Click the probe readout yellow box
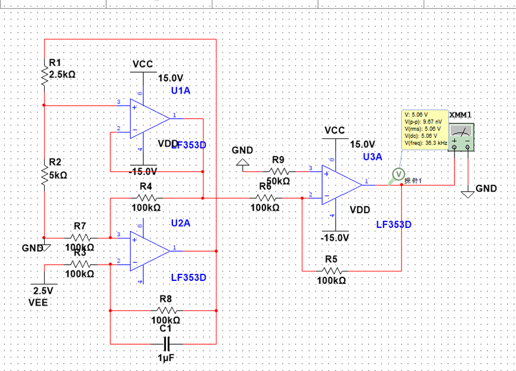The height and width of the screenshot is (371, 516). pos(425,130)
